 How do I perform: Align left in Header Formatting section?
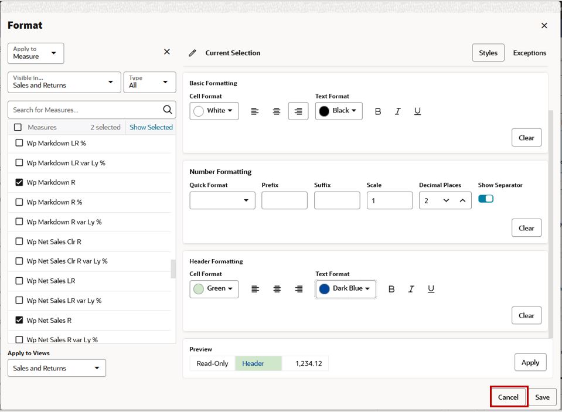coord(255,289)
